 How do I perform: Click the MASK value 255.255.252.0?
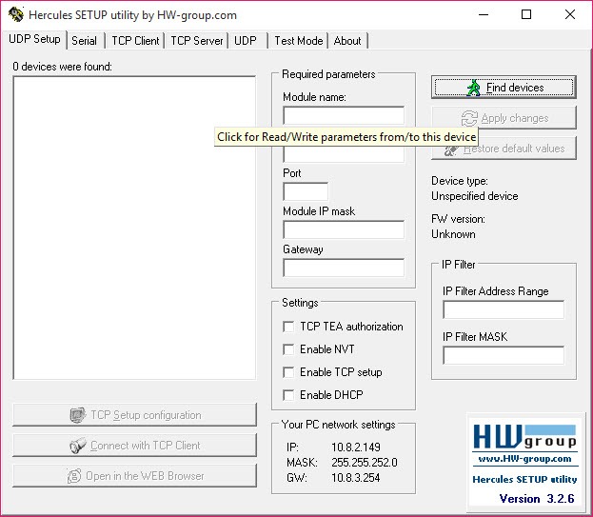(x=365, y=462)
